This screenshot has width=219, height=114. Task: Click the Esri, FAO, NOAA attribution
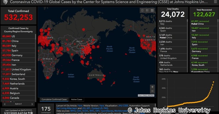click(146, 95)
